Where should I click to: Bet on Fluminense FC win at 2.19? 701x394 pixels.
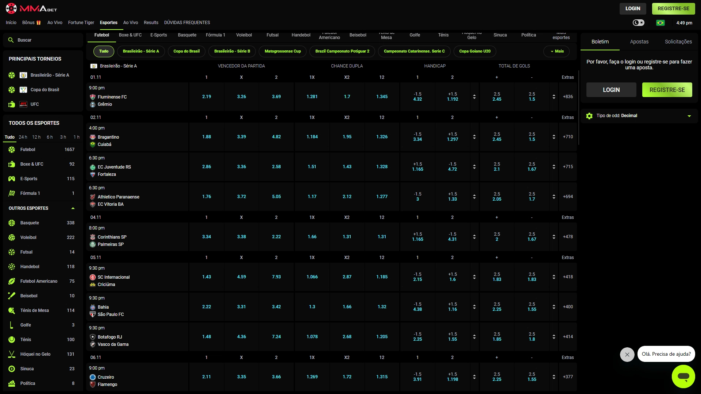(x=207, y=97)
